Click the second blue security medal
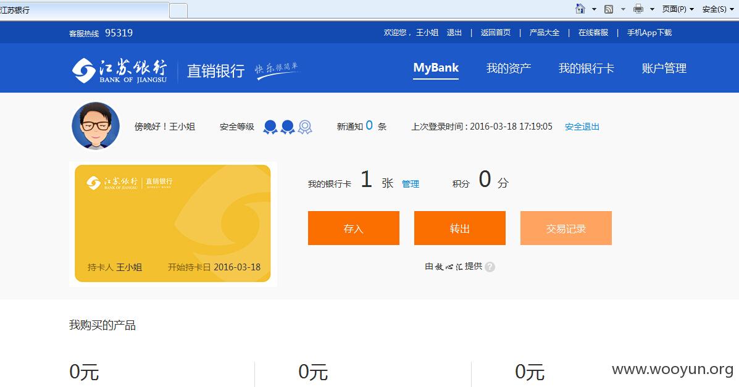Screen dimensions: 739x387 tap(288, 127)
